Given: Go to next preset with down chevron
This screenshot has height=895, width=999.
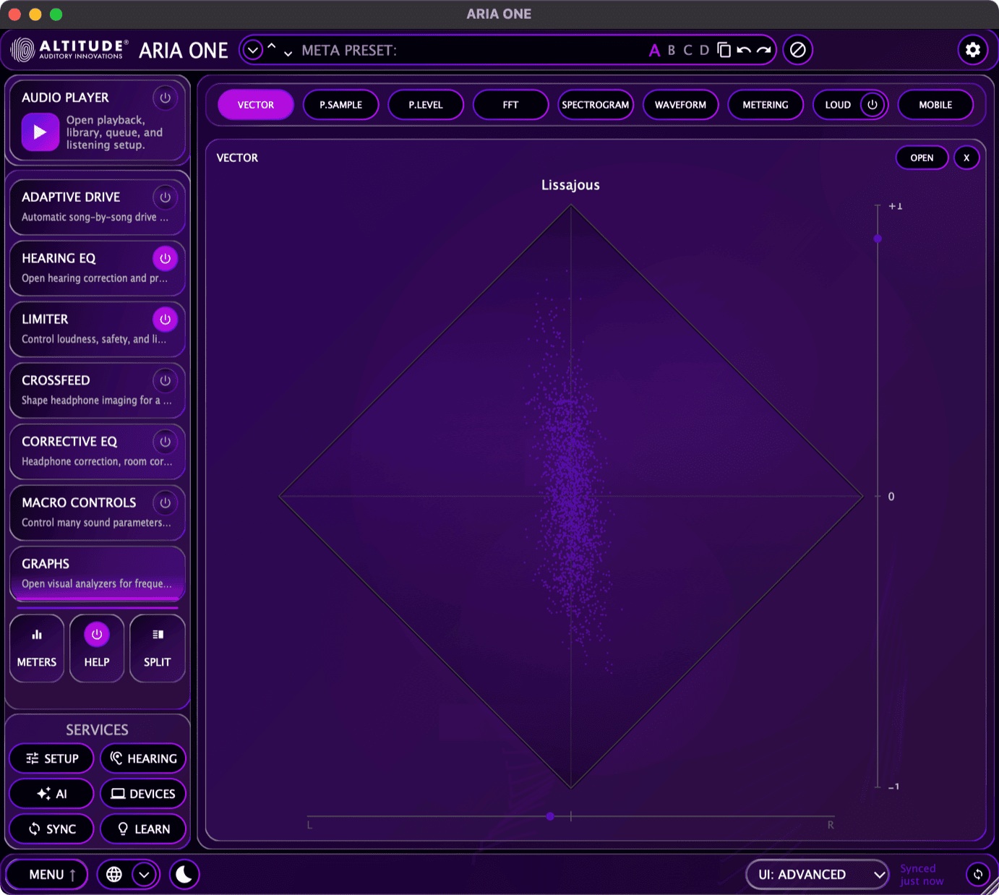Looking at the screenshot, I should (x=288, y=53).
